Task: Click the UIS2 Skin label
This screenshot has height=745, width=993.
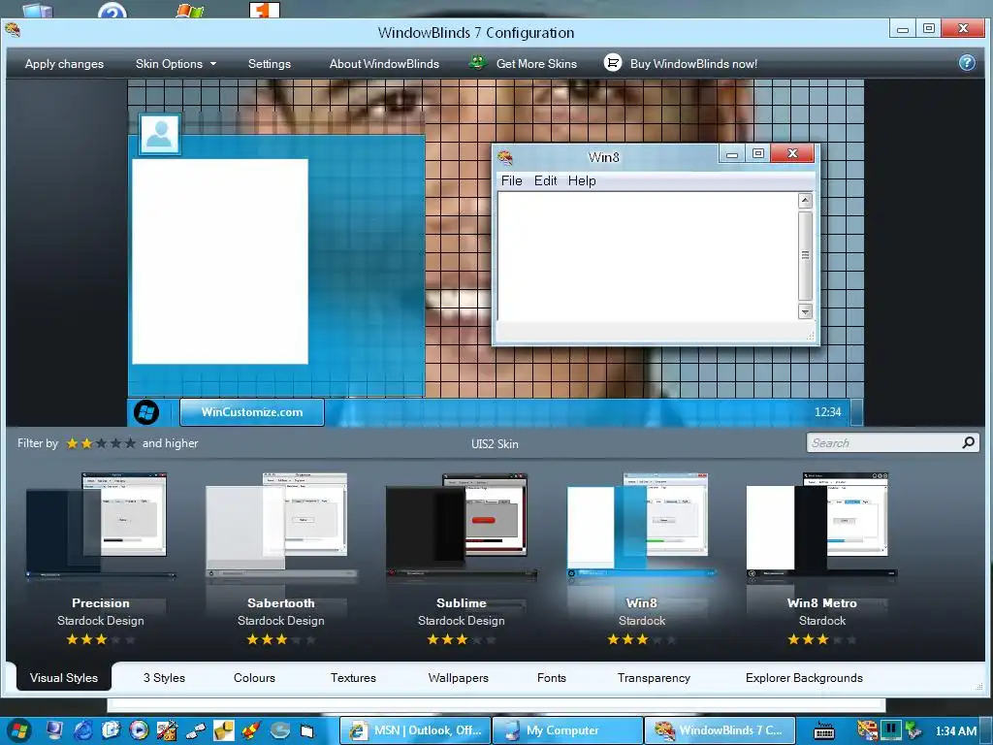Action: 495,444
